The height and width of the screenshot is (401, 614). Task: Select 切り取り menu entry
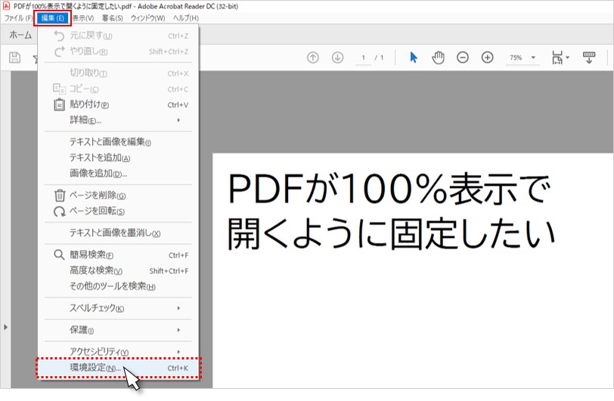pos(119,73)
